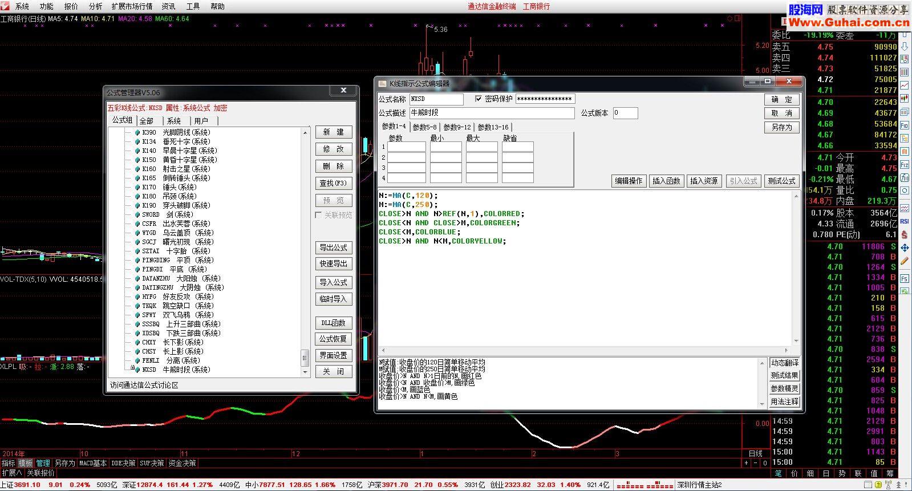Open the 系统 menu
Image resolution: width=912 pixels, height=491 pixels.
coord(22,6)
